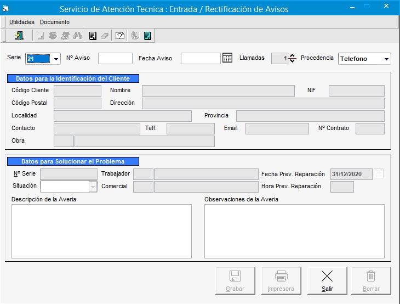Viewport: 400px width, 304px height.
Task: Click the Grabar button
Action: pyautogui.click(x=235, y=281)
